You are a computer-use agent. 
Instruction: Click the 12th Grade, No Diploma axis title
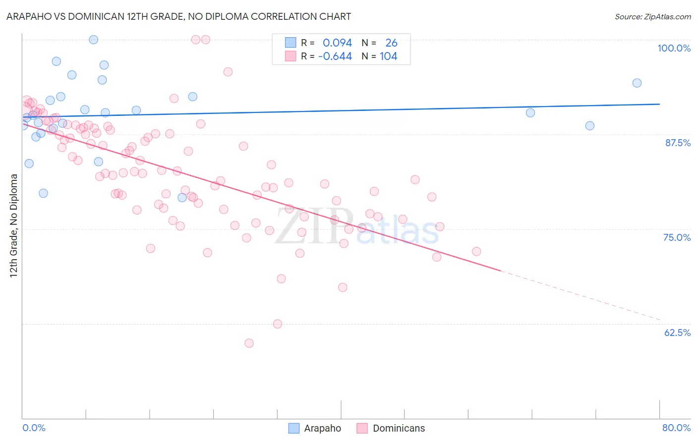[14, 225]
